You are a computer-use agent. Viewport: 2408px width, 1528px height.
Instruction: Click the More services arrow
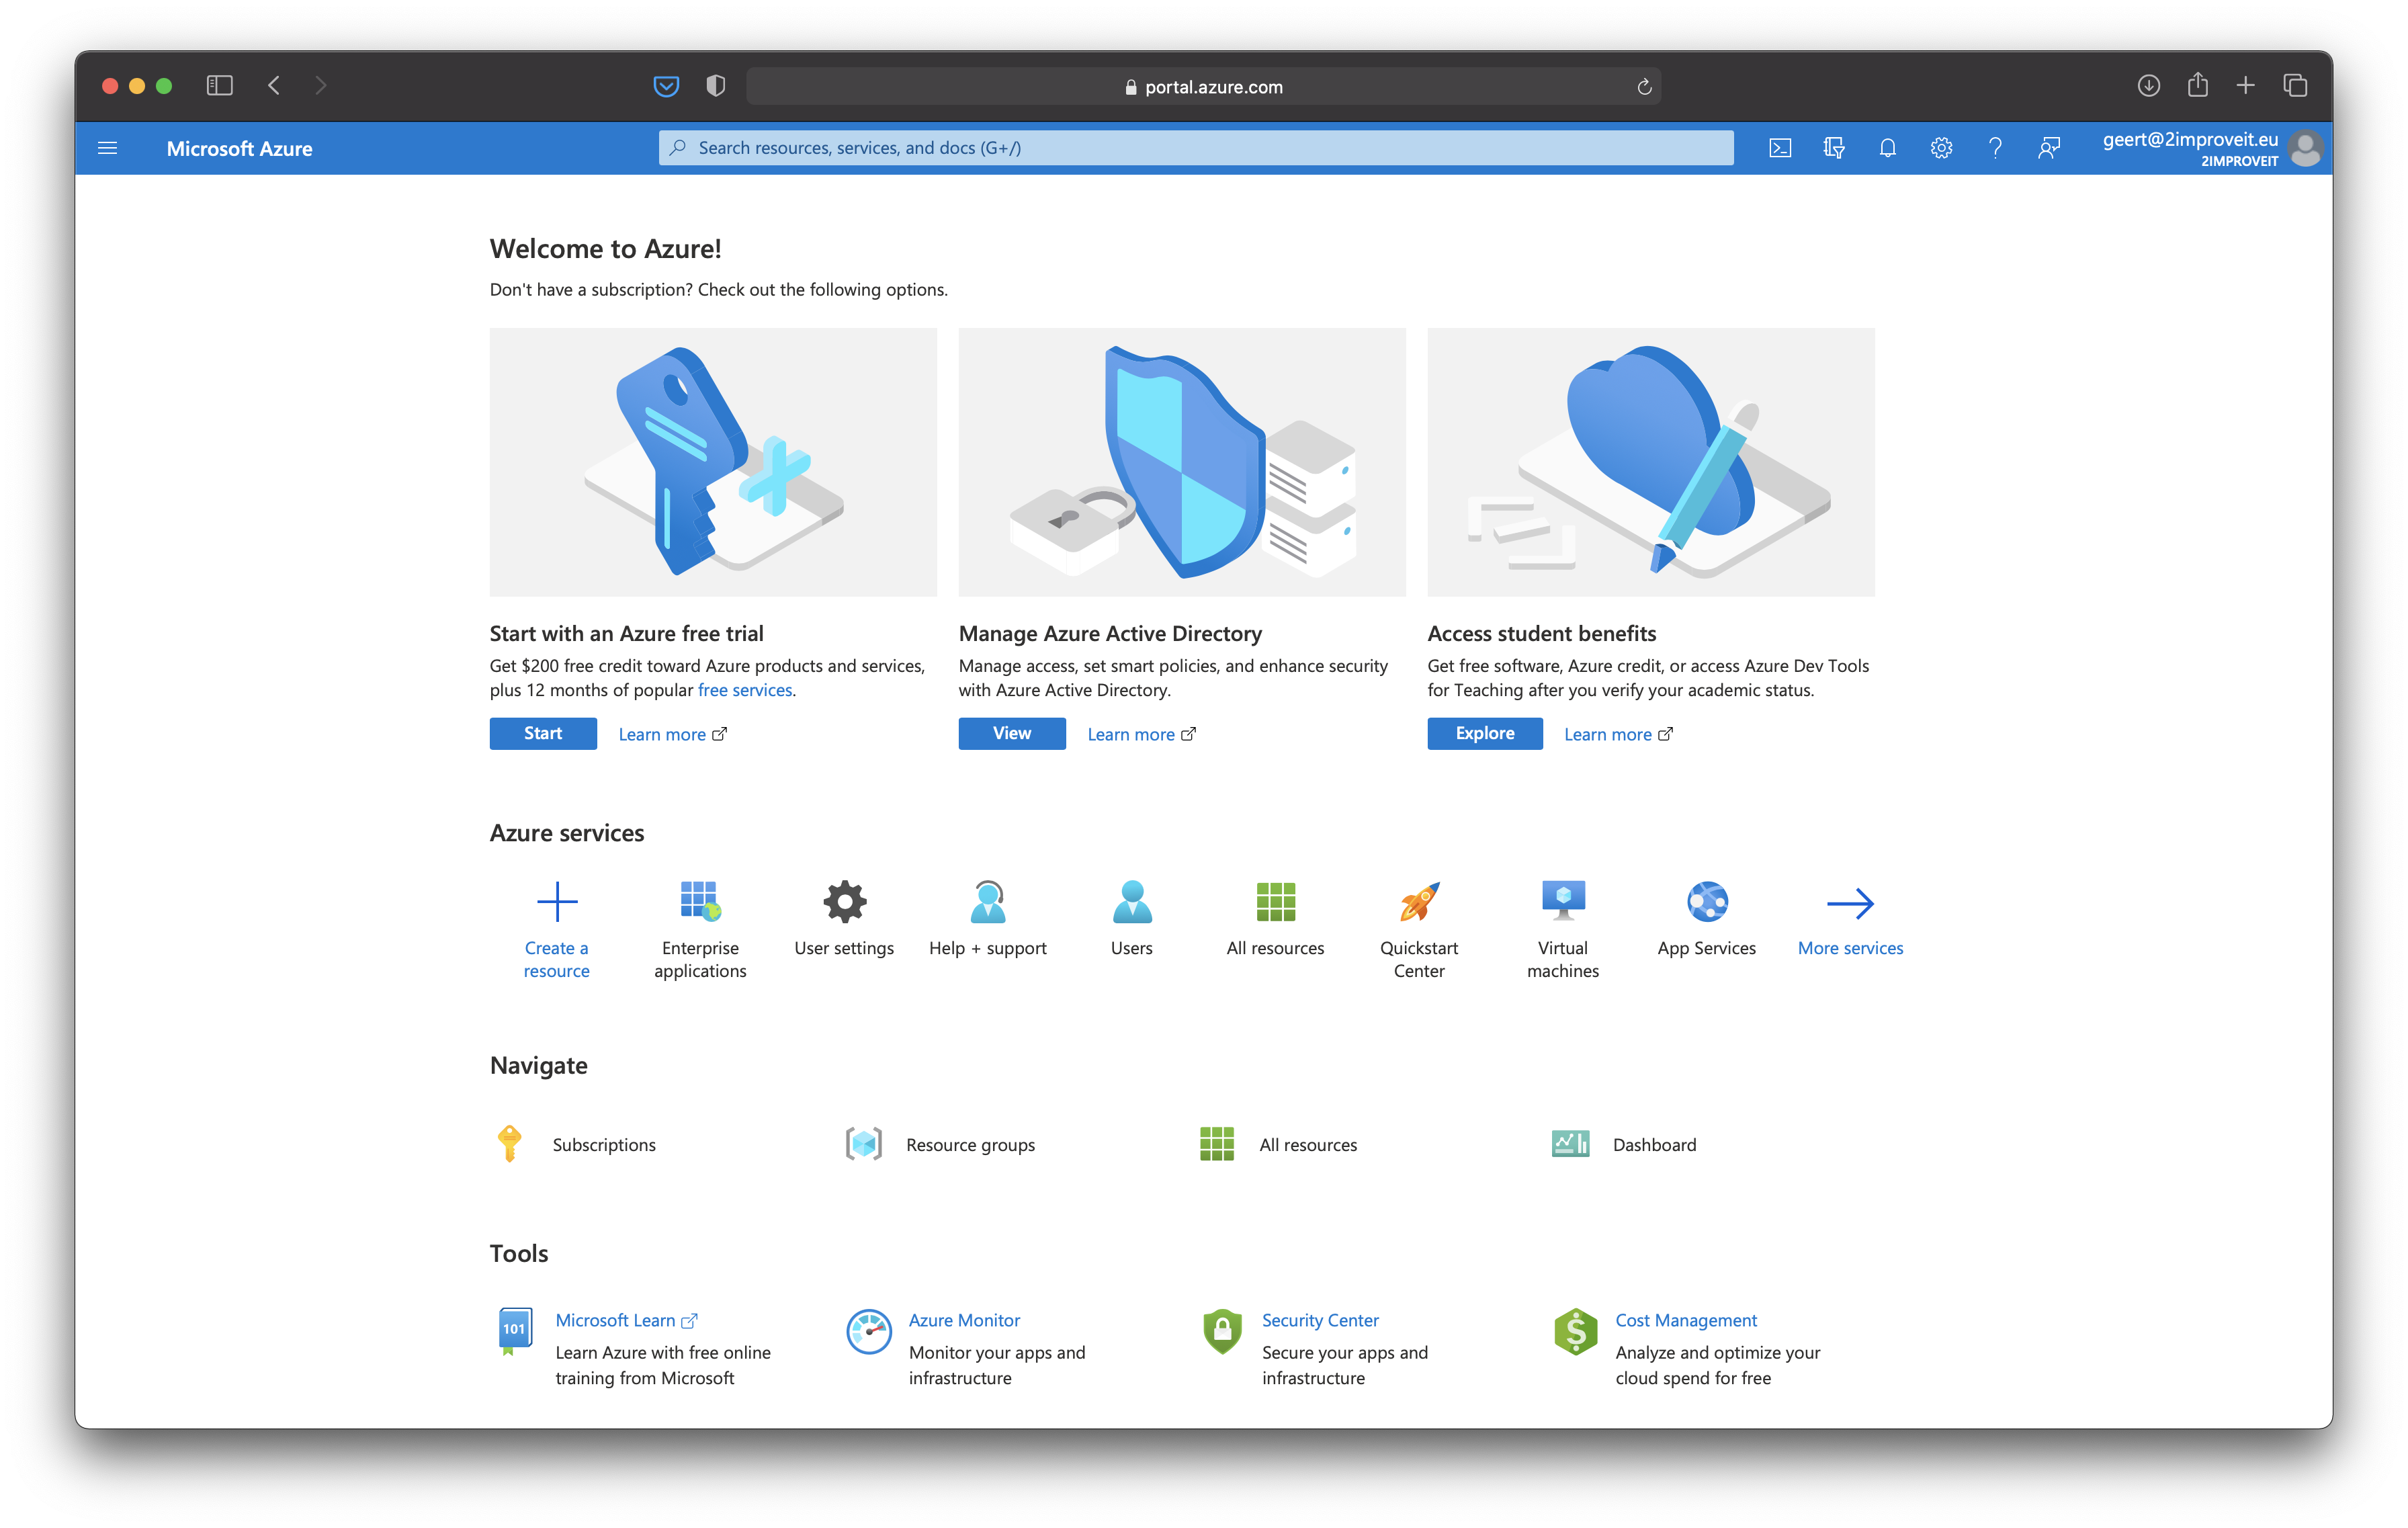point(1850,903)
